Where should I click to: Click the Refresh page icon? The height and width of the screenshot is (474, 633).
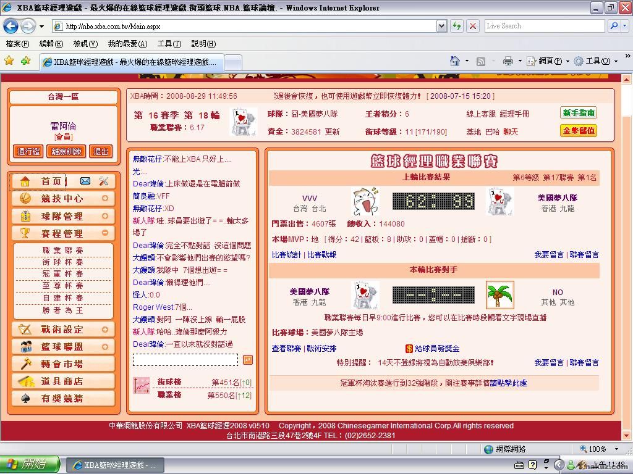pos(457,26)
